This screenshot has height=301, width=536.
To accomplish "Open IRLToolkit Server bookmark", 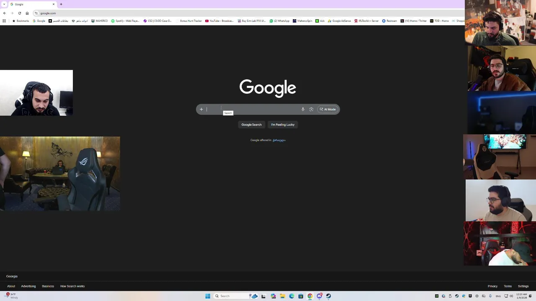I will click(x=366, y=21).
